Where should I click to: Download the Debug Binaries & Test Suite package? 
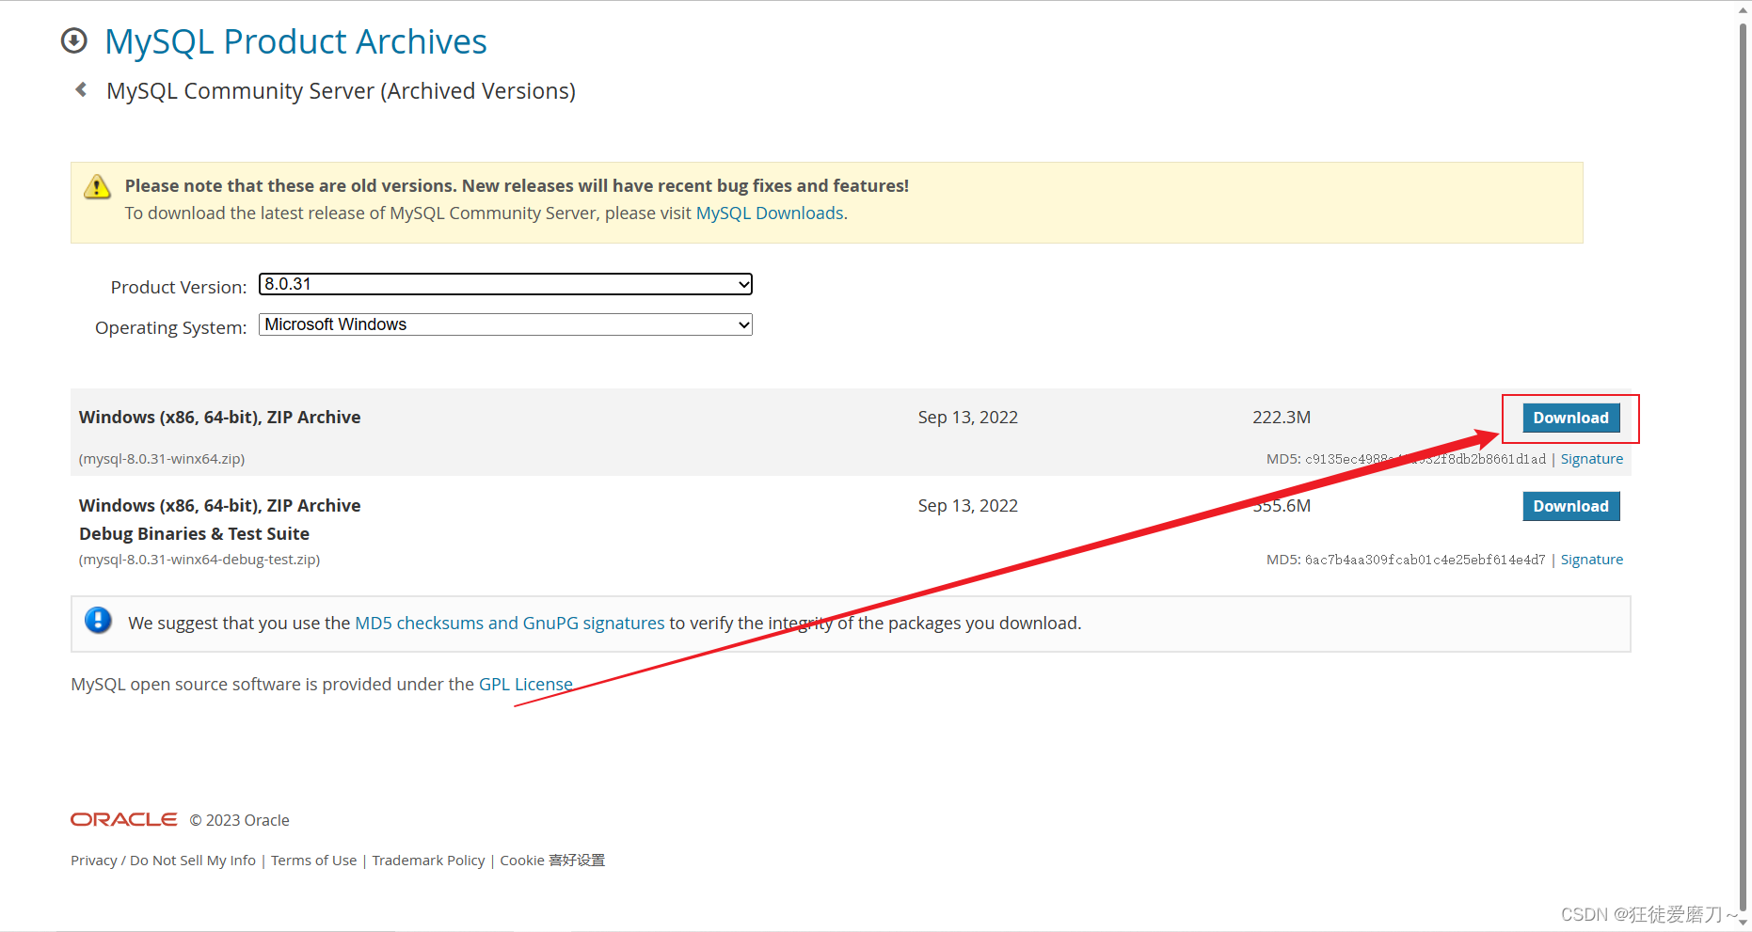(x=1570, y=506)
